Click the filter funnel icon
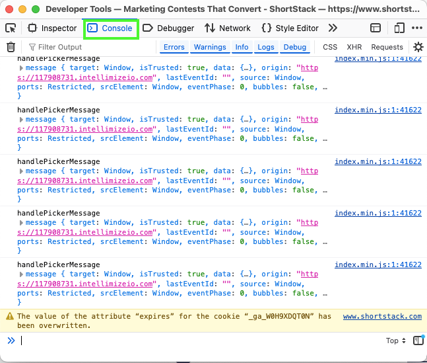The height and width of the screenshot is (363, 427). coord(32,47)
